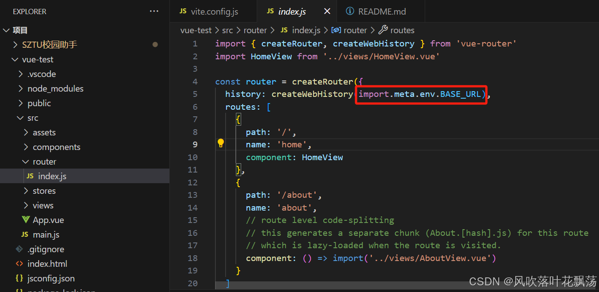Click the JS icon on vite.config.js tab
599x292 pixels.
(183, 12)
